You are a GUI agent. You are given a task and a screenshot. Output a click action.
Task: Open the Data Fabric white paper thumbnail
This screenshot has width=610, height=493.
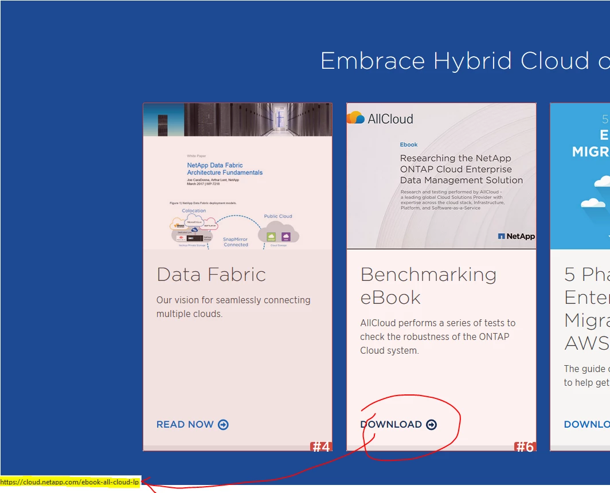tap(238, 176)
